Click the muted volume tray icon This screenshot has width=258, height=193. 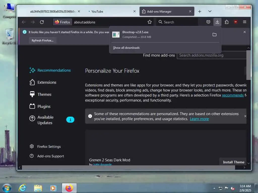(233, 188)
